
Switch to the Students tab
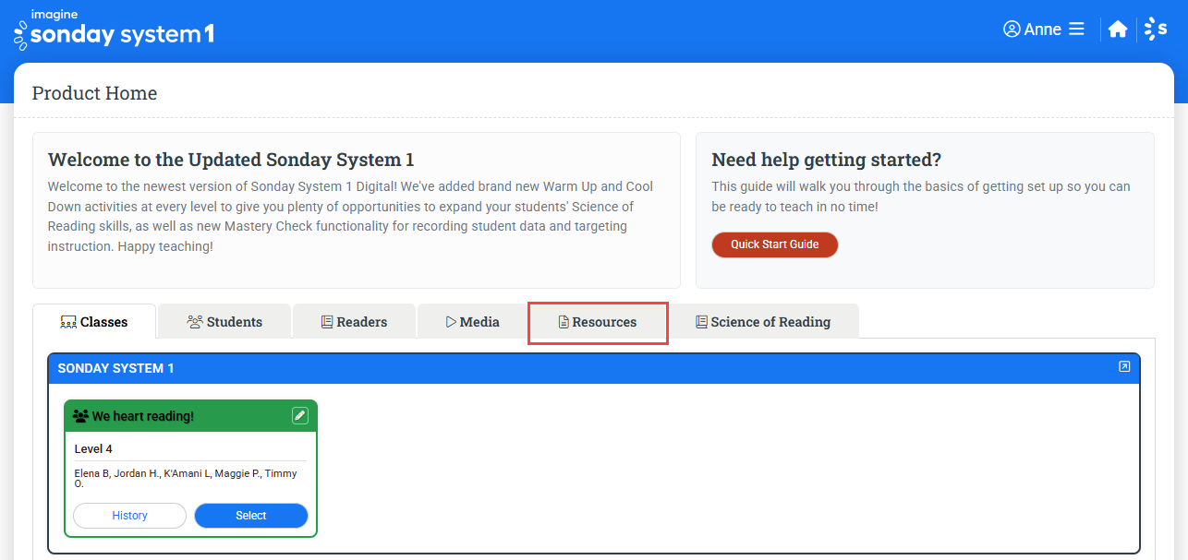pyautogui.click(x=224, y=321)
